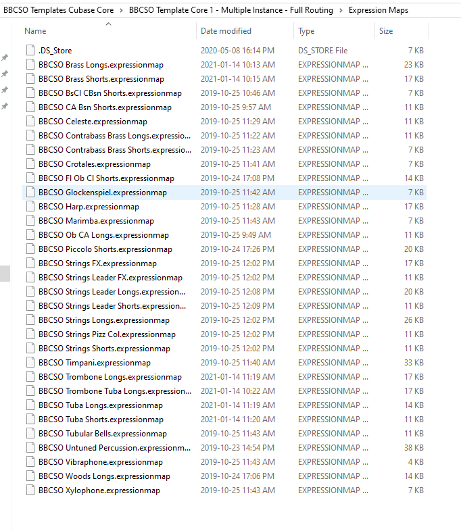Click the BBCSO Tubular Bells file icon
The image size is (461, 531).
pyautogui.click(x=30, y=434)
